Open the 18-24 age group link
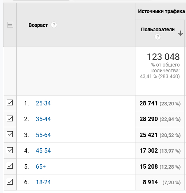The height and width of the screenshot is (193, 186). (x=43, y=182)
